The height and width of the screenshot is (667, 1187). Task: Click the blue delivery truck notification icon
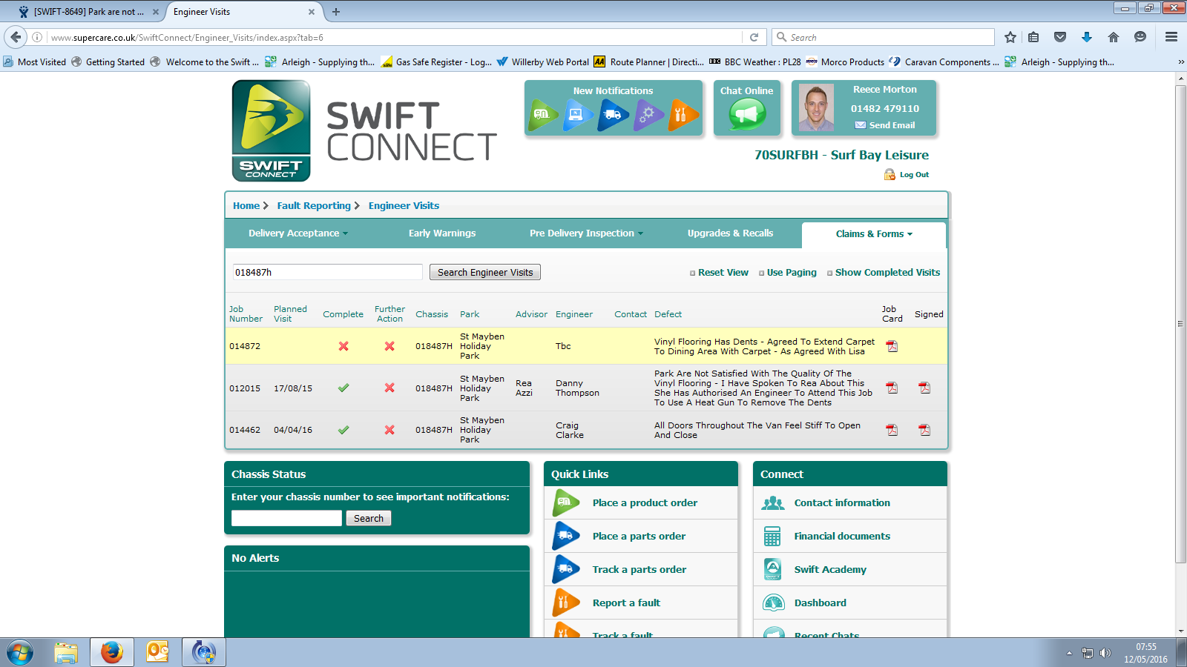pyautogui.click(x=613, y=115)
